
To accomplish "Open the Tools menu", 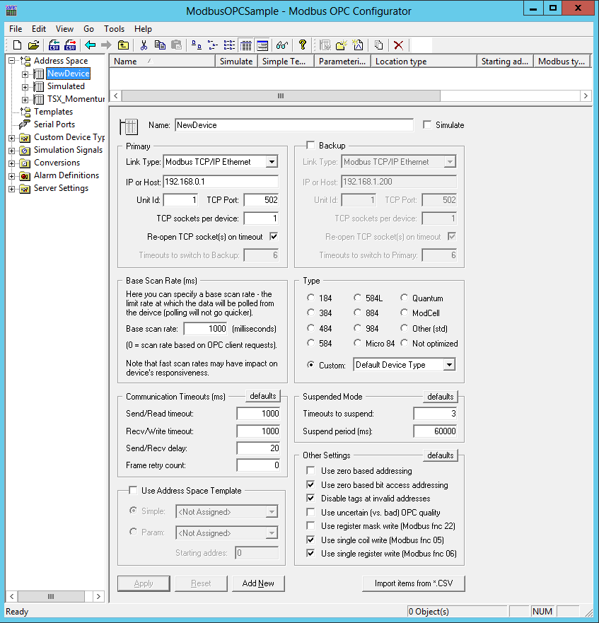I will [x=114, y=29].
